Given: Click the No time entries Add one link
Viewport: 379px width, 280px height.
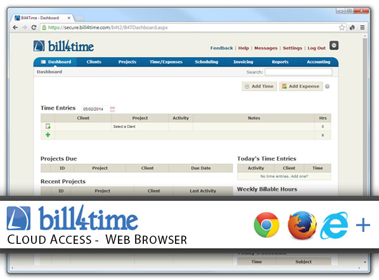Looking at the screenshot, I should [x=284, y=176].
